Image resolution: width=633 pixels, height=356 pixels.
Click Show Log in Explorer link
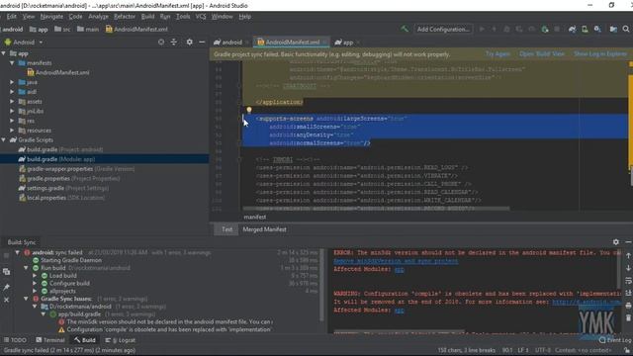pos(600,54)
